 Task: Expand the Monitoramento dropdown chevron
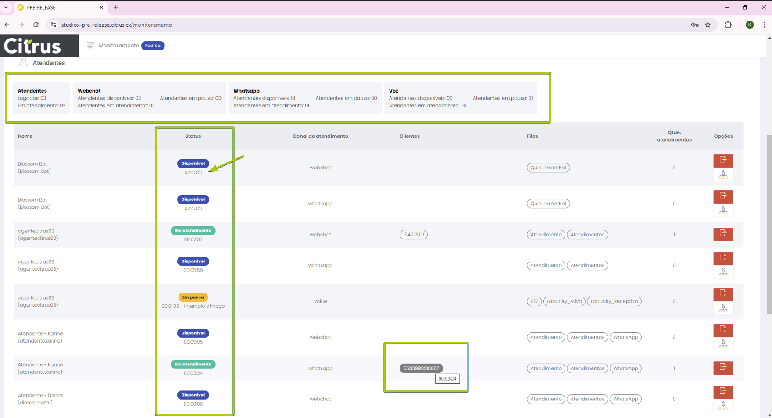pyautogui.click(x=171, y=46)
